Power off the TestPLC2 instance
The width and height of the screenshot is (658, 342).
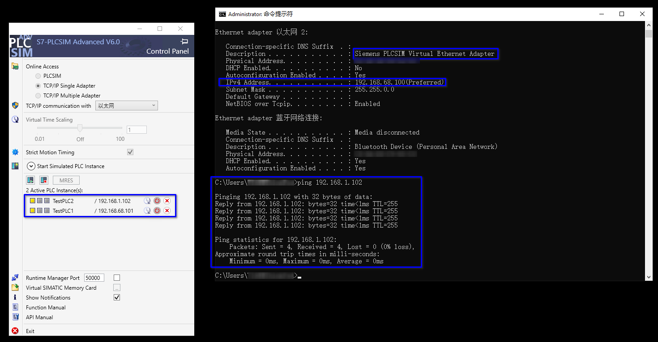[x=157, y=201]
